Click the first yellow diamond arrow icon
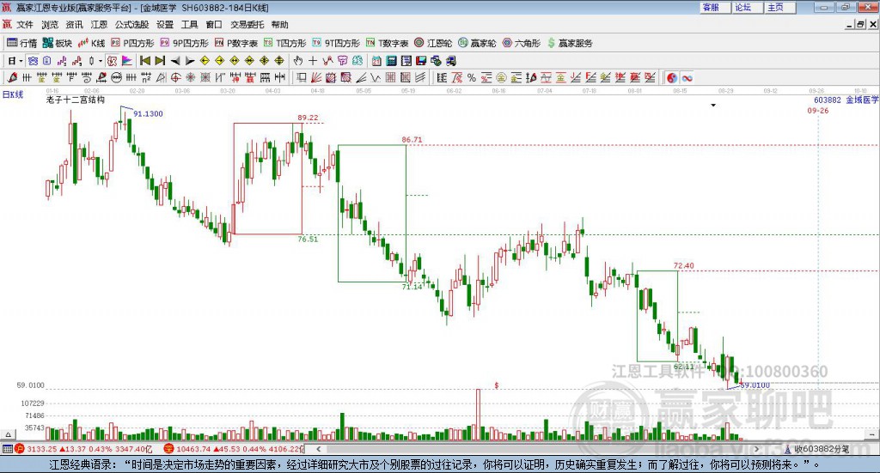Screen dimensions: 880x473 [x=205, y=61]
